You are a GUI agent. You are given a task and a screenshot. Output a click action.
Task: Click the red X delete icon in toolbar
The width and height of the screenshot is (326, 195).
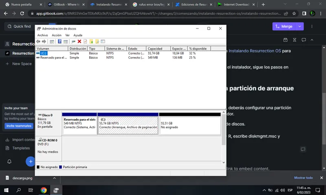pos(79,42)
